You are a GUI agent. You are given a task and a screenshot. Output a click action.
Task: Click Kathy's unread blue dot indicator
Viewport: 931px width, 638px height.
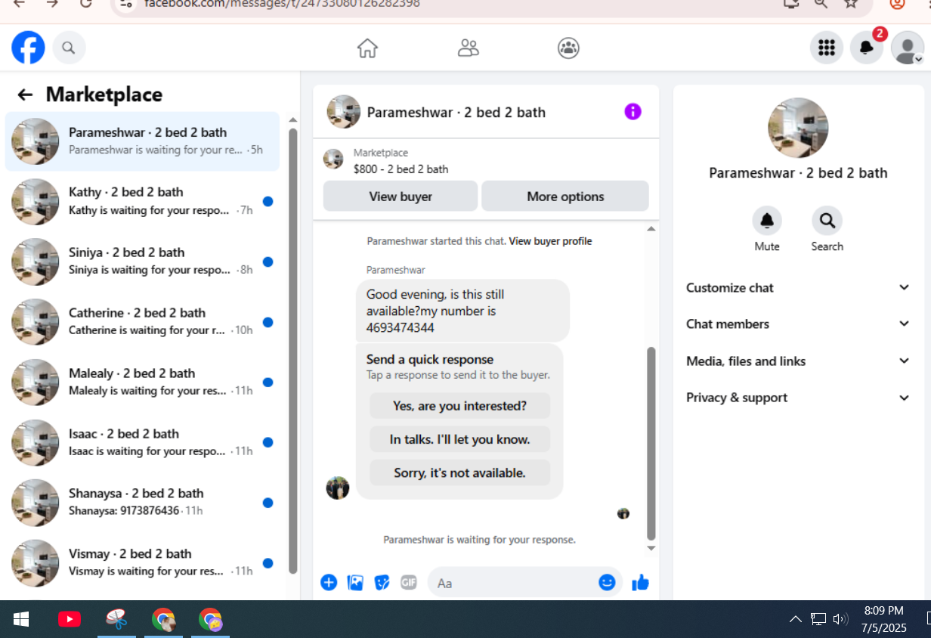(x=268, y=201)
